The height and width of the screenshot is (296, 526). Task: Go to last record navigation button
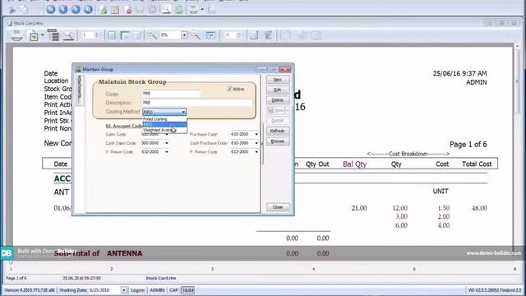(88, 9)
